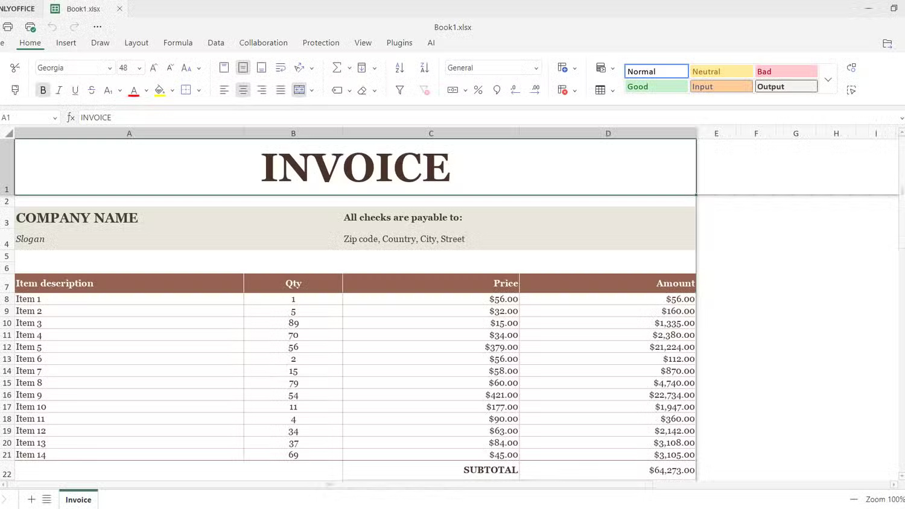Click the Align right icon
The image size is (905, 509).
coord(261,90)
